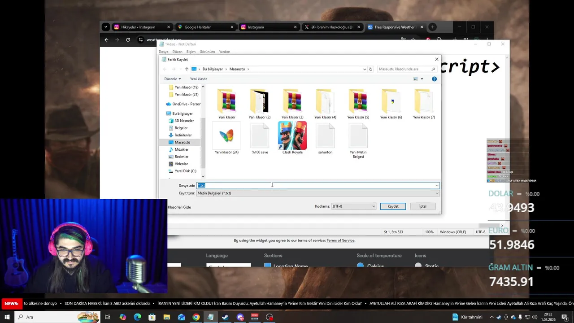Screen dimensions: 574x323
Task: Reload page in Chrome window
Action: 128,39
